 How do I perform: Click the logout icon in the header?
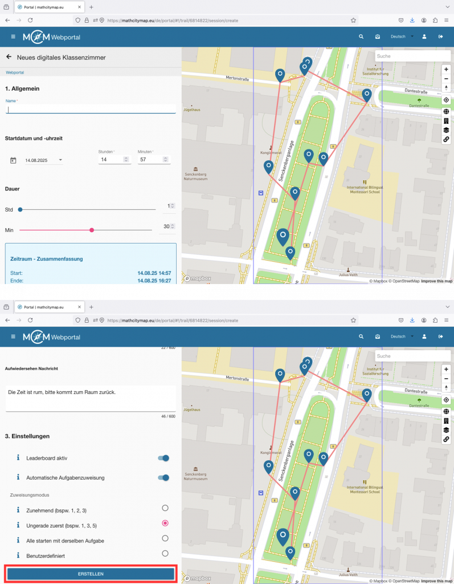(x=440, y=36)
